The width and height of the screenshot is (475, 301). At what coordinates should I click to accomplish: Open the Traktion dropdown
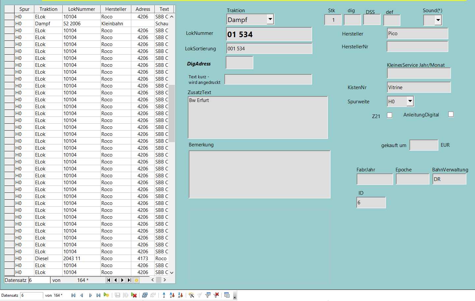coord(270,19)
